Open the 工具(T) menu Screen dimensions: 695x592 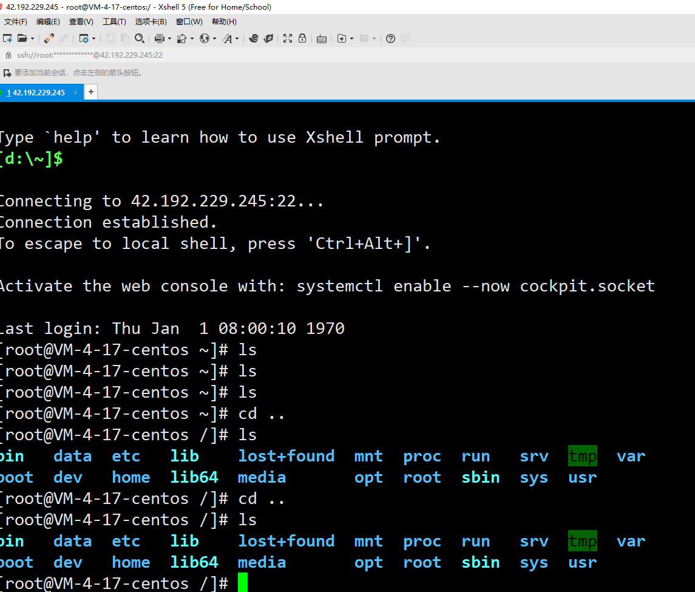click(114, 22)
